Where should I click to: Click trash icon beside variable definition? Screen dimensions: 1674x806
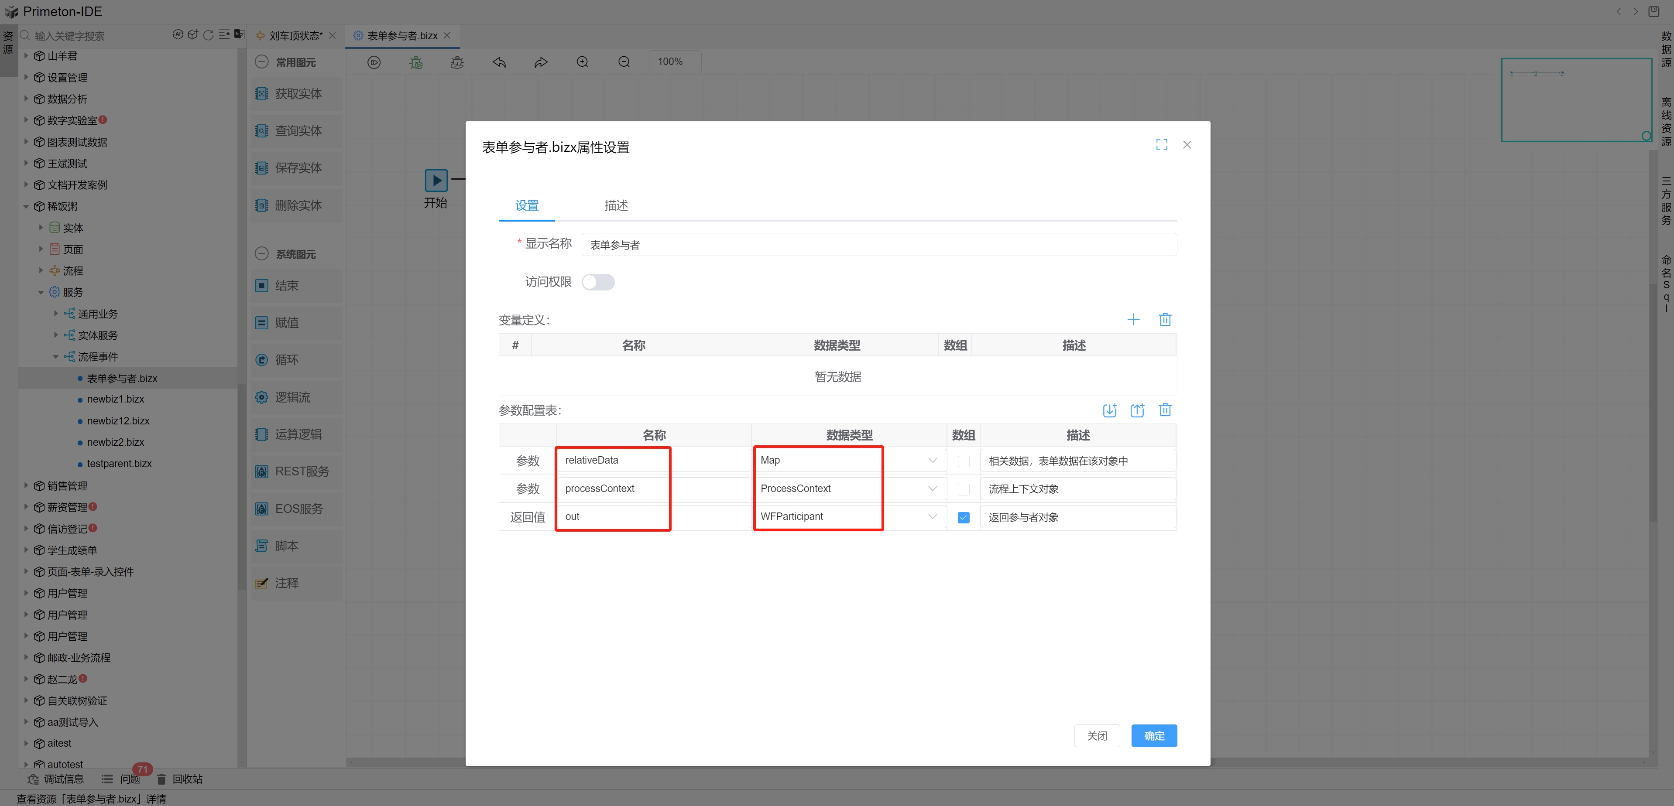tap(1165, 320)
